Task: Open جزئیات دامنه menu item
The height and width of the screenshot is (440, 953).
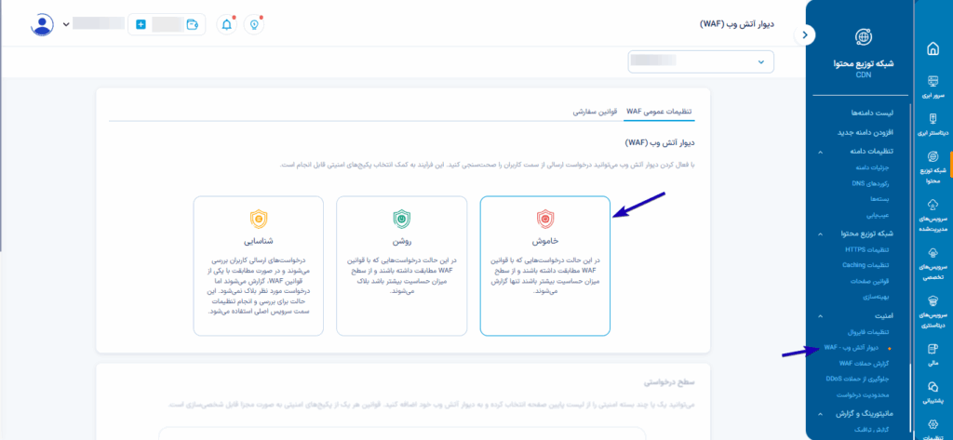Action: [873, 166]
